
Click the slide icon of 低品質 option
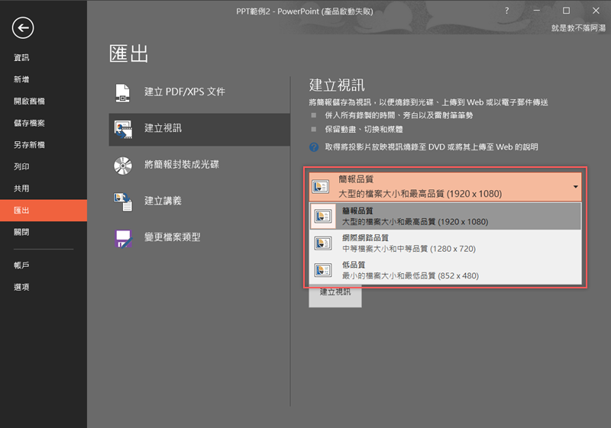323,270
